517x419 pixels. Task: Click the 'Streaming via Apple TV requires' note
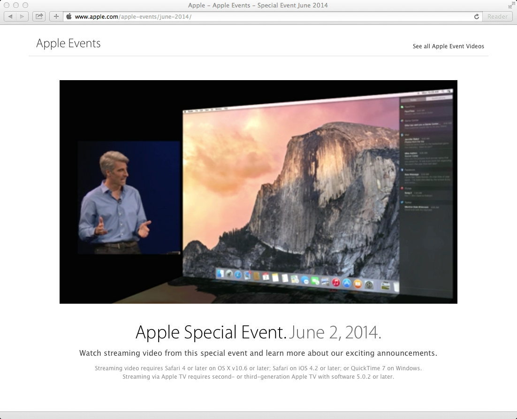258,376
